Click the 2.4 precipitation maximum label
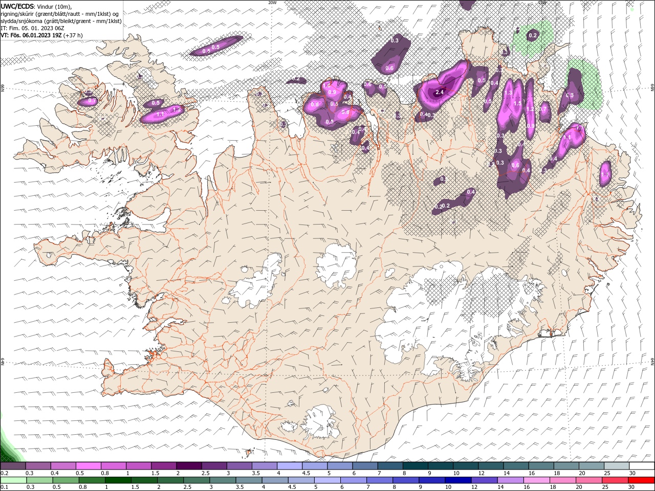The height and width of the screenshot is (491, 655). point(439,93)
